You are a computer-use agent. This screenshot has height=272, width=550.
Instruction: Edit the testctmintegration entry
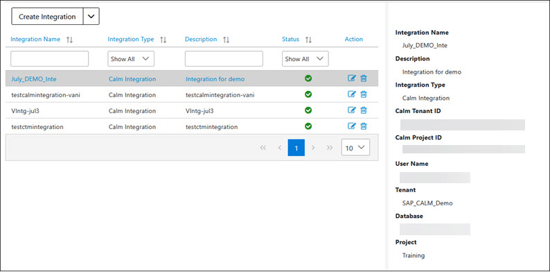pyautogui.click(x=351, y=126)
